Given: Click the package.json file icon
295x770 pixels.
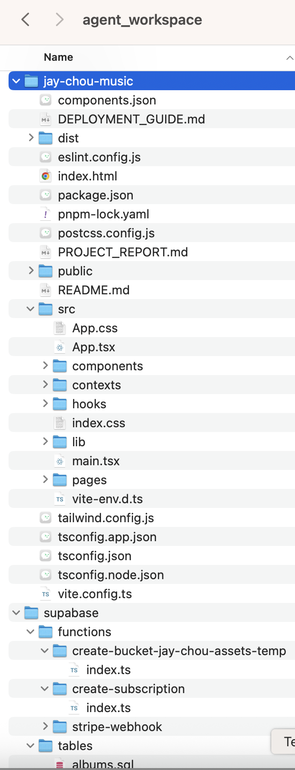Looking at the screenshot, I should pyautogui.click(x=46, y=195).
